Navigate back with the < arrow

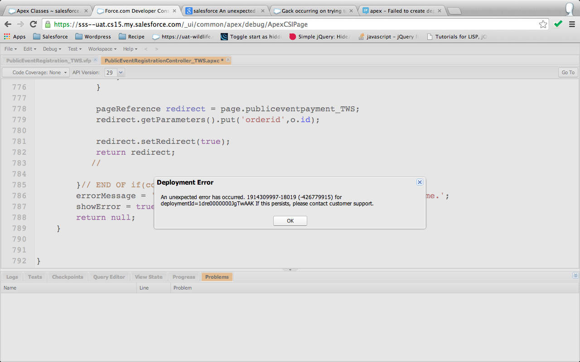pos(146,49)
